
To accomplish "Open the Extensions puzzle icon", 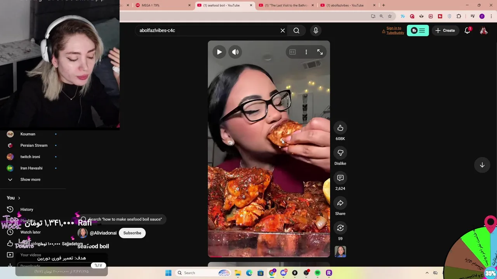I will 459,16.
